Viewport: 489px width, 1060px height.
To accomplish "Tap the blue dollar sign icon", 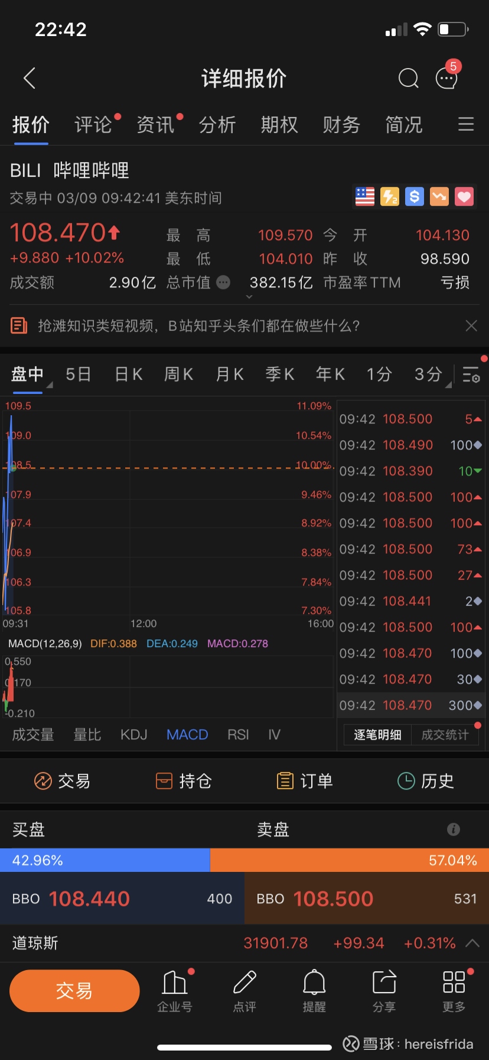I will click(415, 196).
